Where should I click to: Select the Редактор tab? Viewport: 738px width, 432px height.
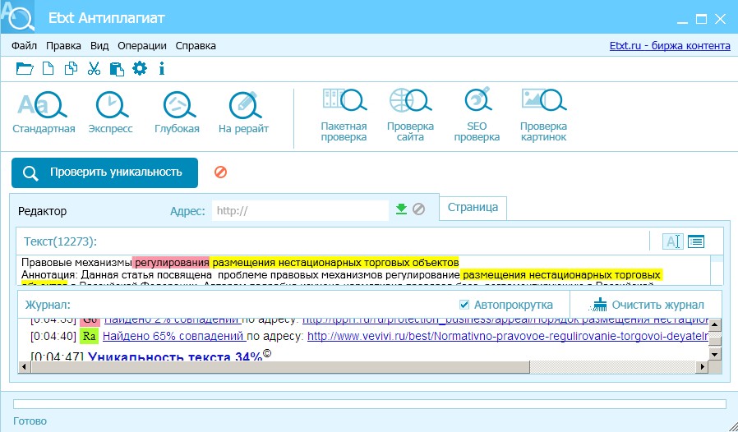pyautogui.click(x=43, y=211)
